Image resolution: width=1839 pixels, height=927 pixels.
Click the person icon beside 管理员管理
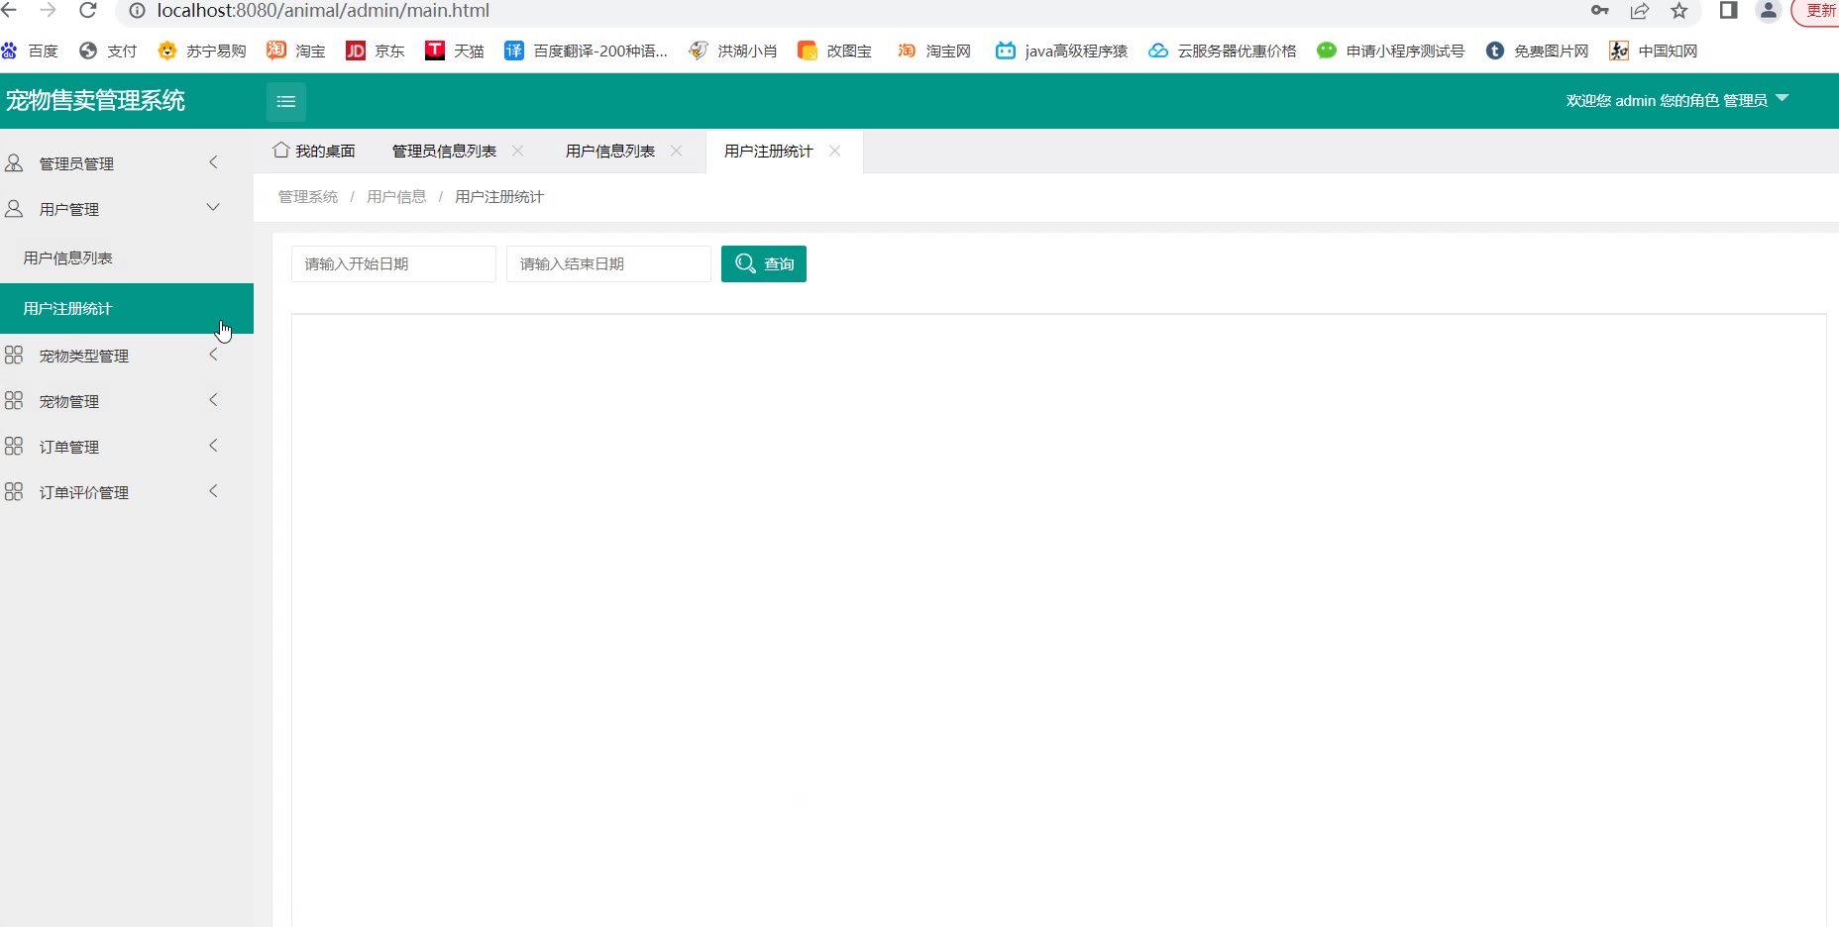(x=14, y=162)
